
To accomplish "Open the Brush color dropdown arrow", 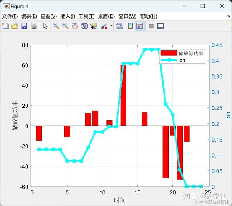I will pos(111,26).
